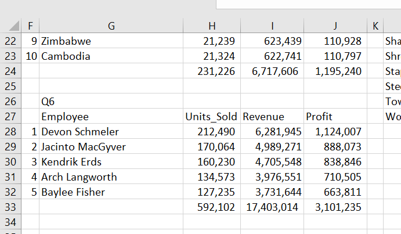Select column G header
Image resolution: width=401 pixels, height=234 pixels.
click(x=111, y=26)
